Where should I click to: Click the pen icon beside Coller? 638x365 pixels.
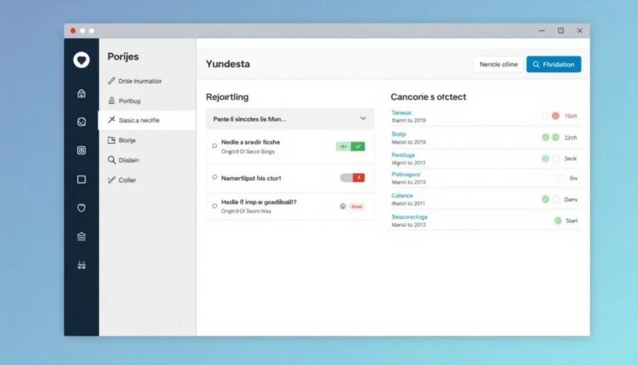pos(111,180)
